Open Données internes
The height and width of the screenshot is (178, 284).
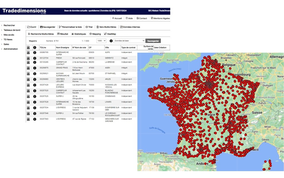pos(130,27)
